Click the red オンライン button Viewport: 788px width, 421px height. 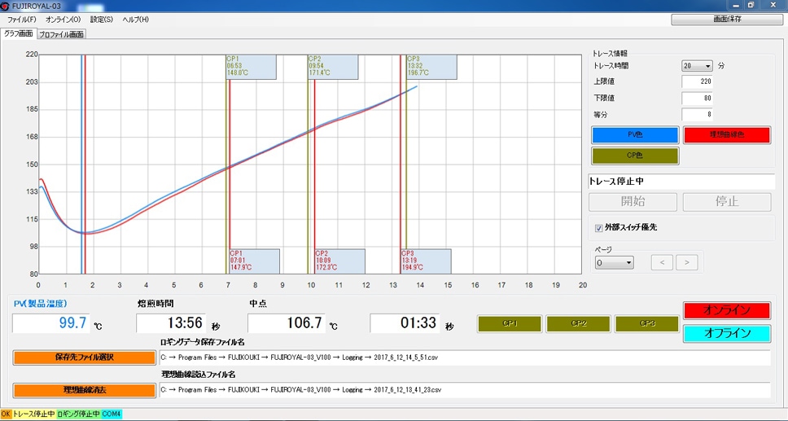727,310
